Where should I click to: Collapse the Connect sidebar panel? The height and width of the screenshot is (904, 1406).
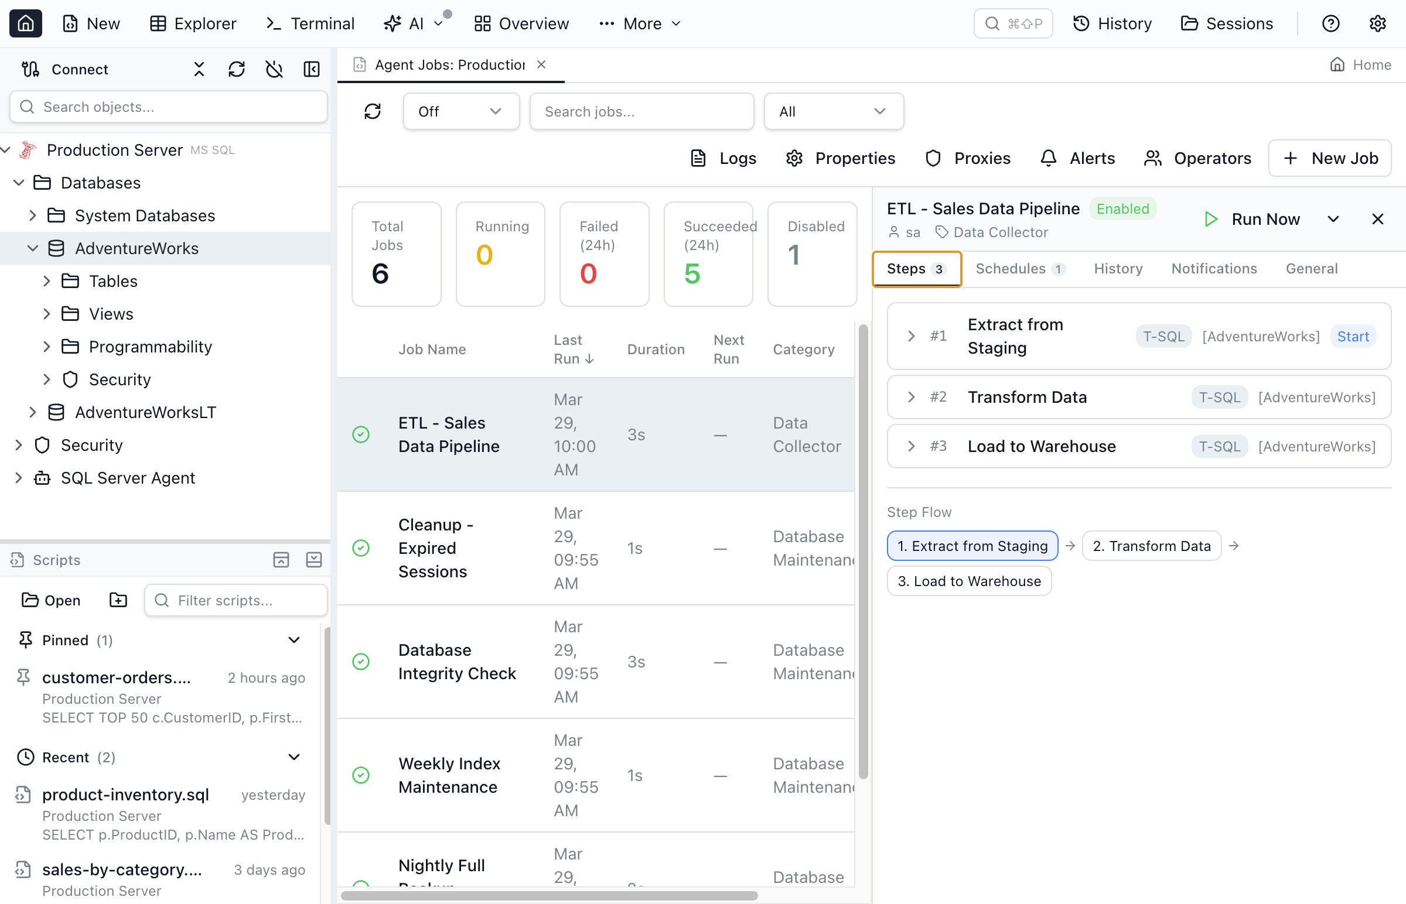[312, 69]
